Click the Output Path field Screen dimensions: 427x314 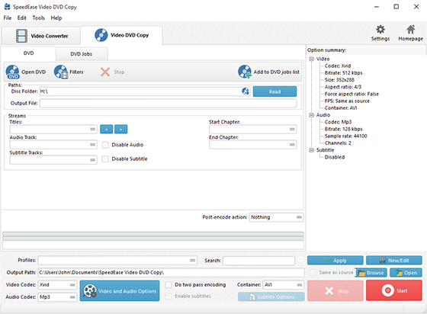[171, 272]
